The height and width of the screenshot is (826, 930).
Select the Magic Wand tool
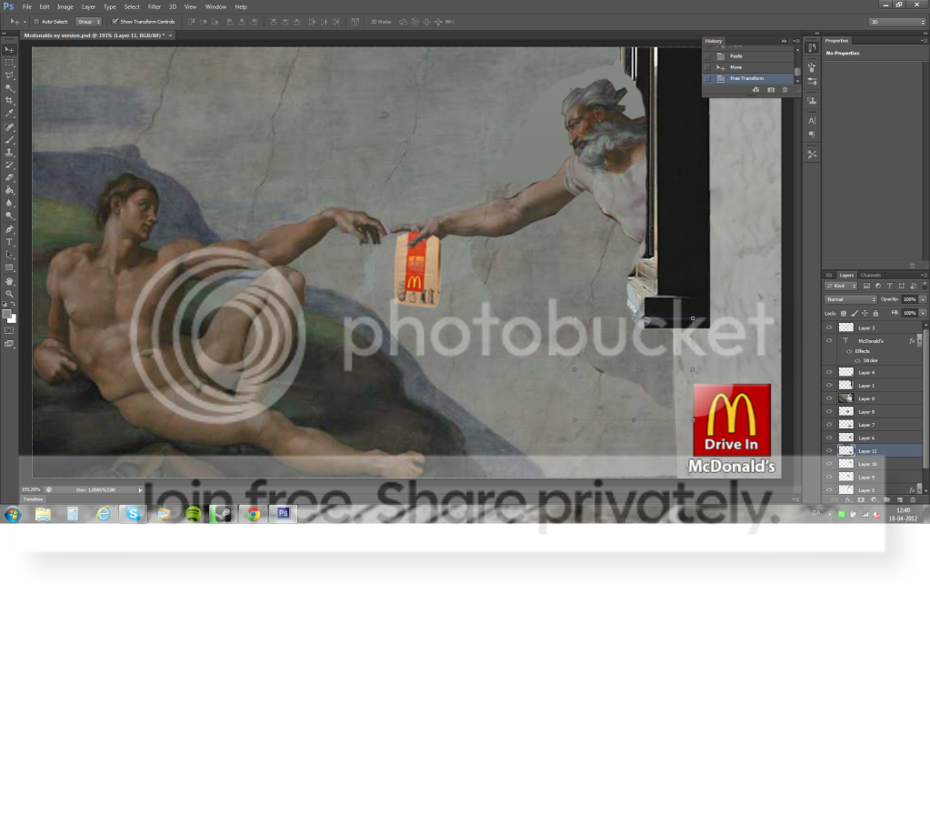coord(9,88)
